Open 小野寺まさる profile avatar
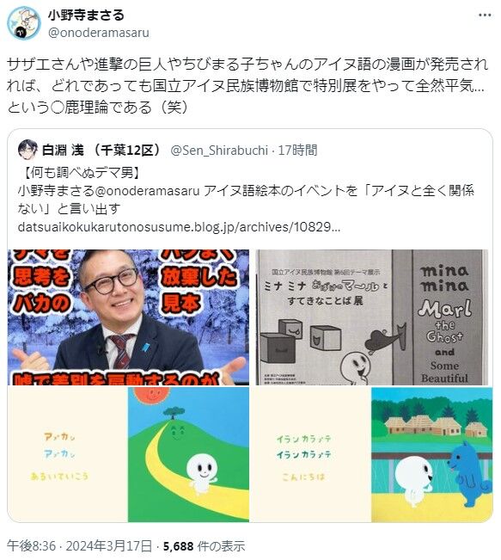501x560 pixels. click(x=24, y=23)
